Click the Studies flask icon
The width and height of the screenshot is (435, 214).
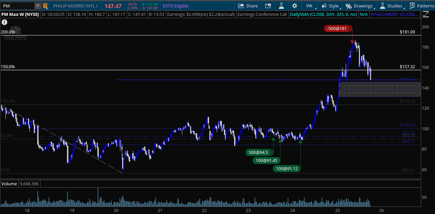pos(382,6)
